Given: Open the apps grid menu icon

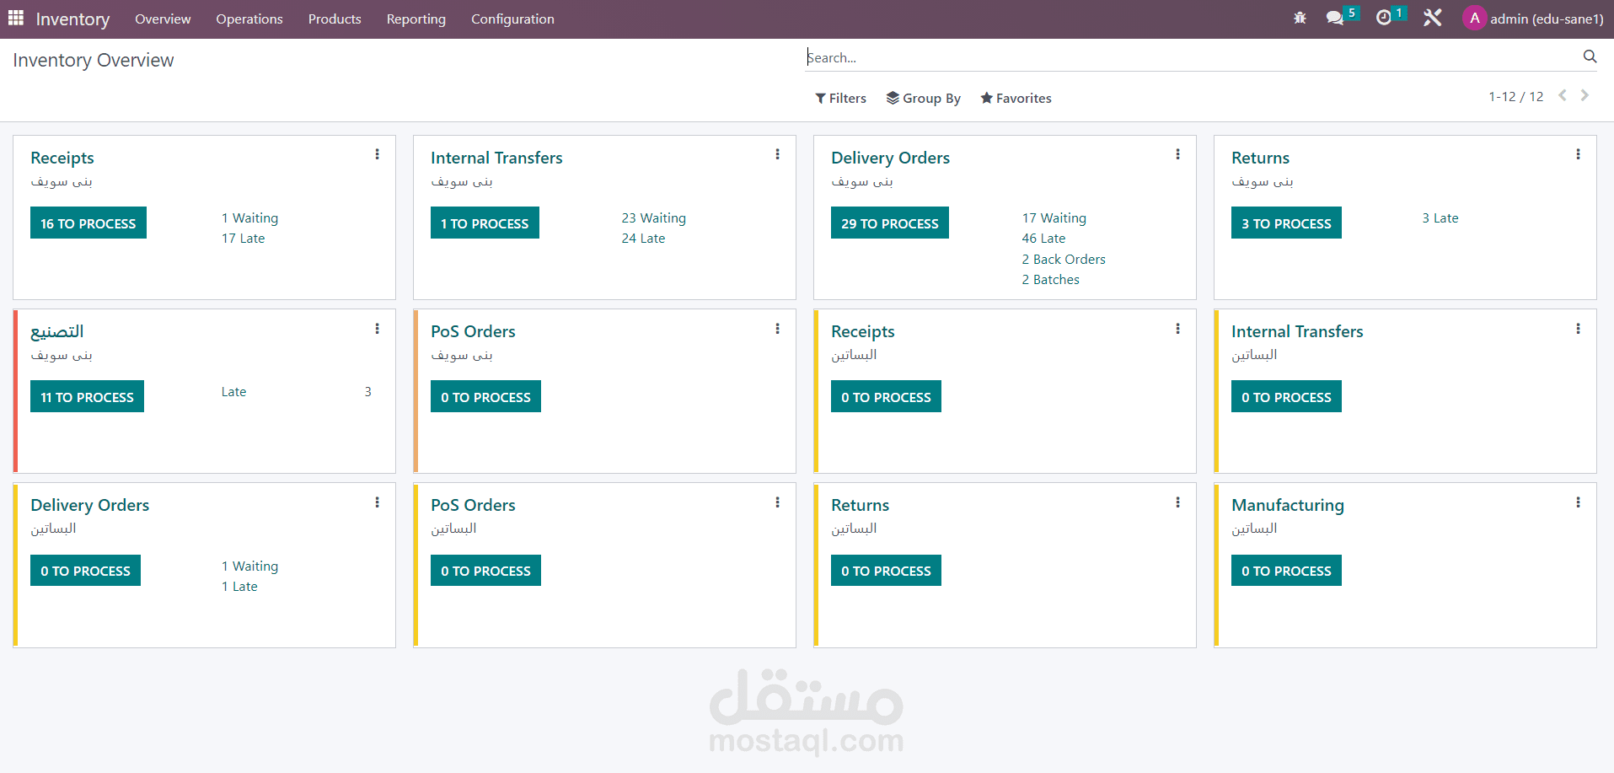Looking at the screenshot, I should (16, 19).
